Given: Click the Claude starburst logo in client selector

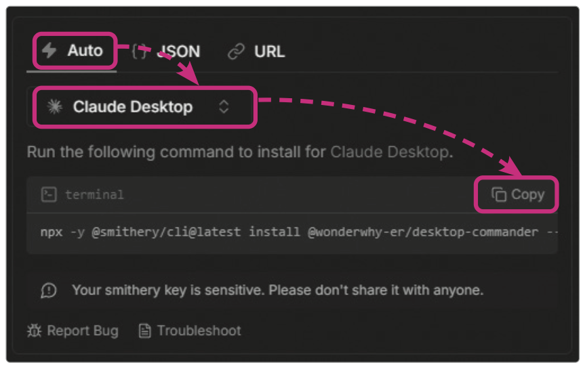Looking at the screenshot, I should (x=54, y=107).
